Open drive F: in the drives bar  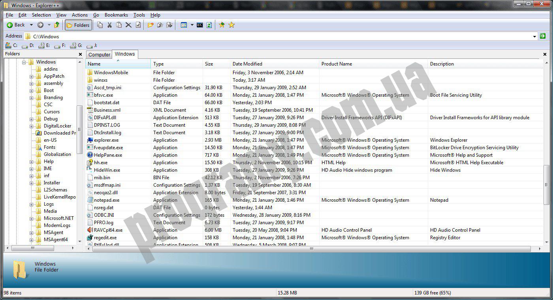pyautogui.click(x=60, y=45)
